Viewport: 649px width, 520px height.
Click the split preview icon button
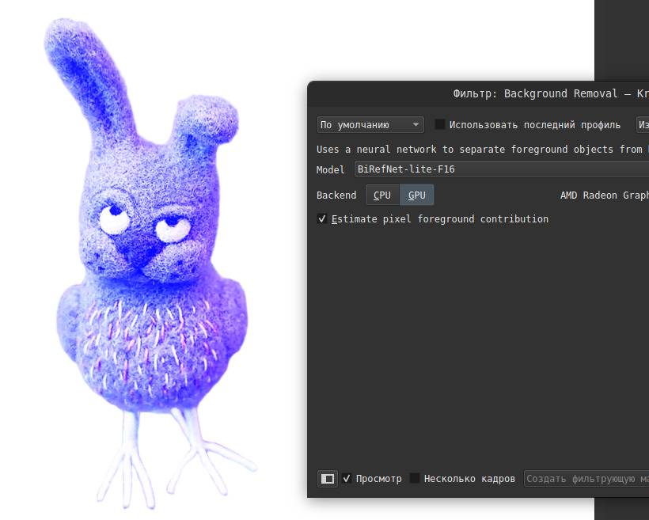328,479
